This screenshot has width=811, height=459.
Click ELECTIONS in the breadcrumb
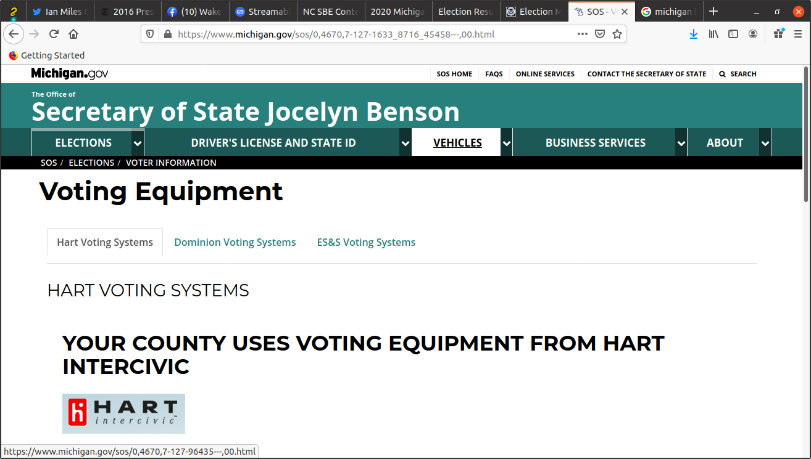[x=91, y=163]
